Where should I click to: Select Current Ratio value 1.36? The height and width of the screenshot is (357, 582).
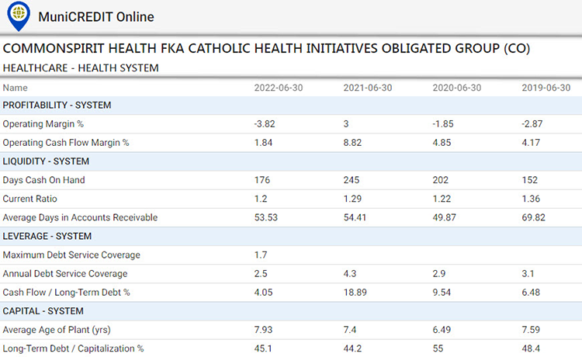tap(531, 199)
